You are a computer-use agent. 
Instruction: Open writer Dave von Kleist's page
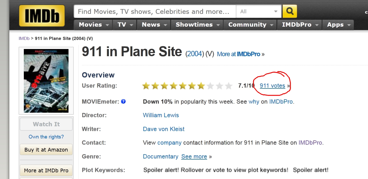164,129
